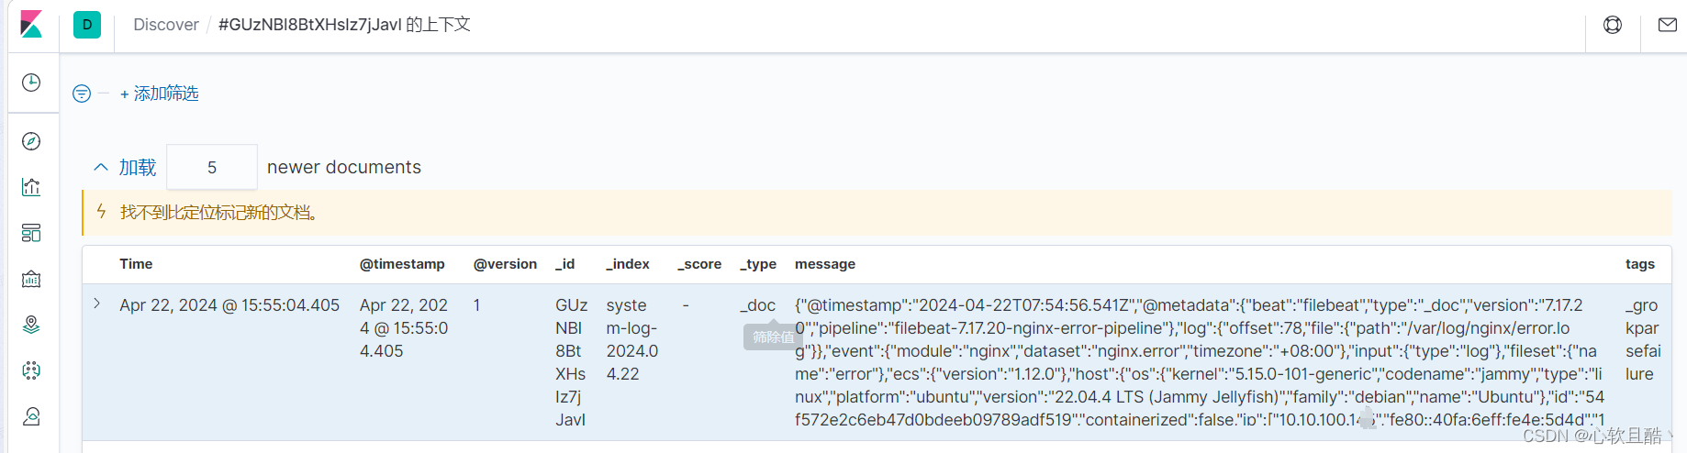Open Discover compass icon in sidebar
This screenshot has height=453, width=1687.
click(x=31, y=141)
